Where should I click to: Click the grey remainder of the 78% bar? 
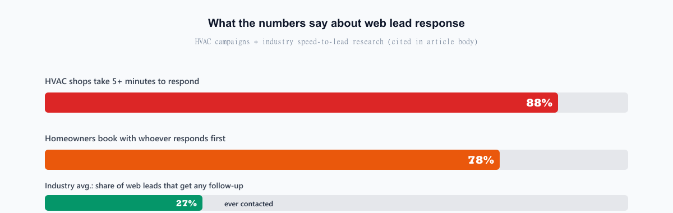(564, 160)
